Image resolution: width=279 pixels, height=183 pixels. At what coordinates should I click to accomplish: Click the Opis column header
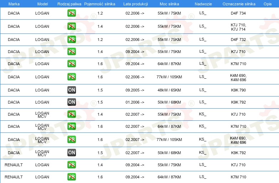tap(268, 4)
